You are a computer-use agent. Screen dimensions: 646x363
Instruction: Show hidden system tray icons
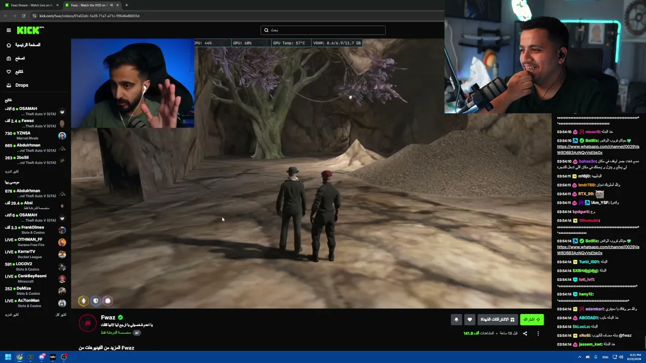579,357
